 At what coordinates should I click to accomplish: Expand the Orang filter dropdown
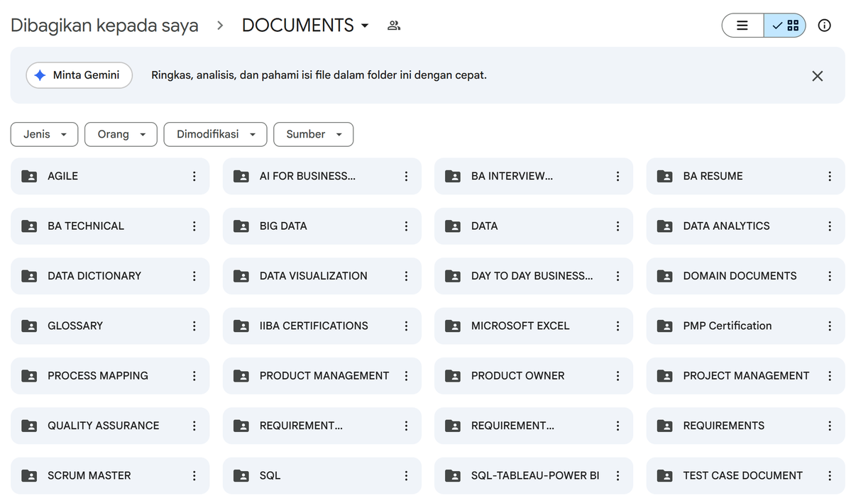pos(121,135)
